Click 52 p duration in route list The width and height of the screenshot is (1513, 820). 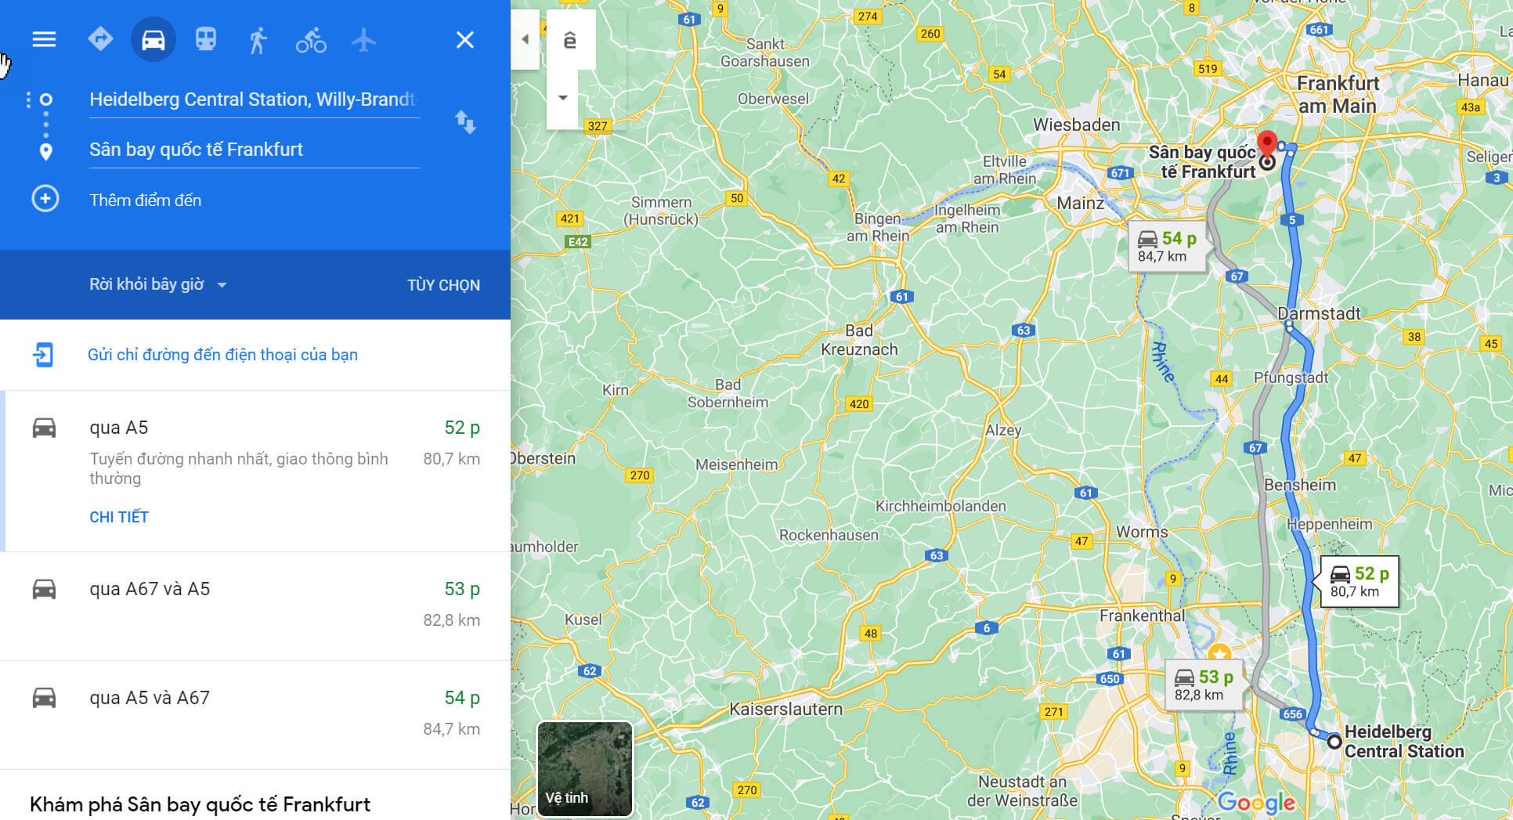point(462,428)
